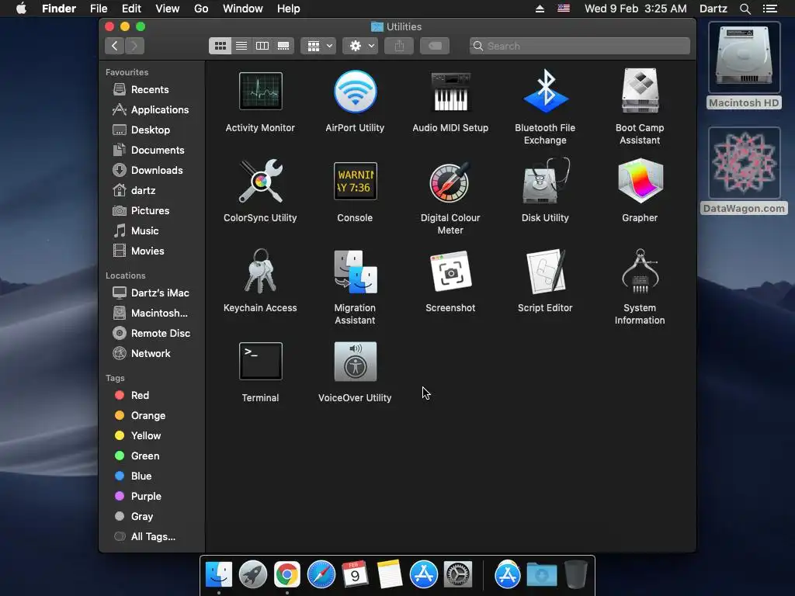
Task: Select Audio MIDI Setup icon
Action: click(450, 92)
